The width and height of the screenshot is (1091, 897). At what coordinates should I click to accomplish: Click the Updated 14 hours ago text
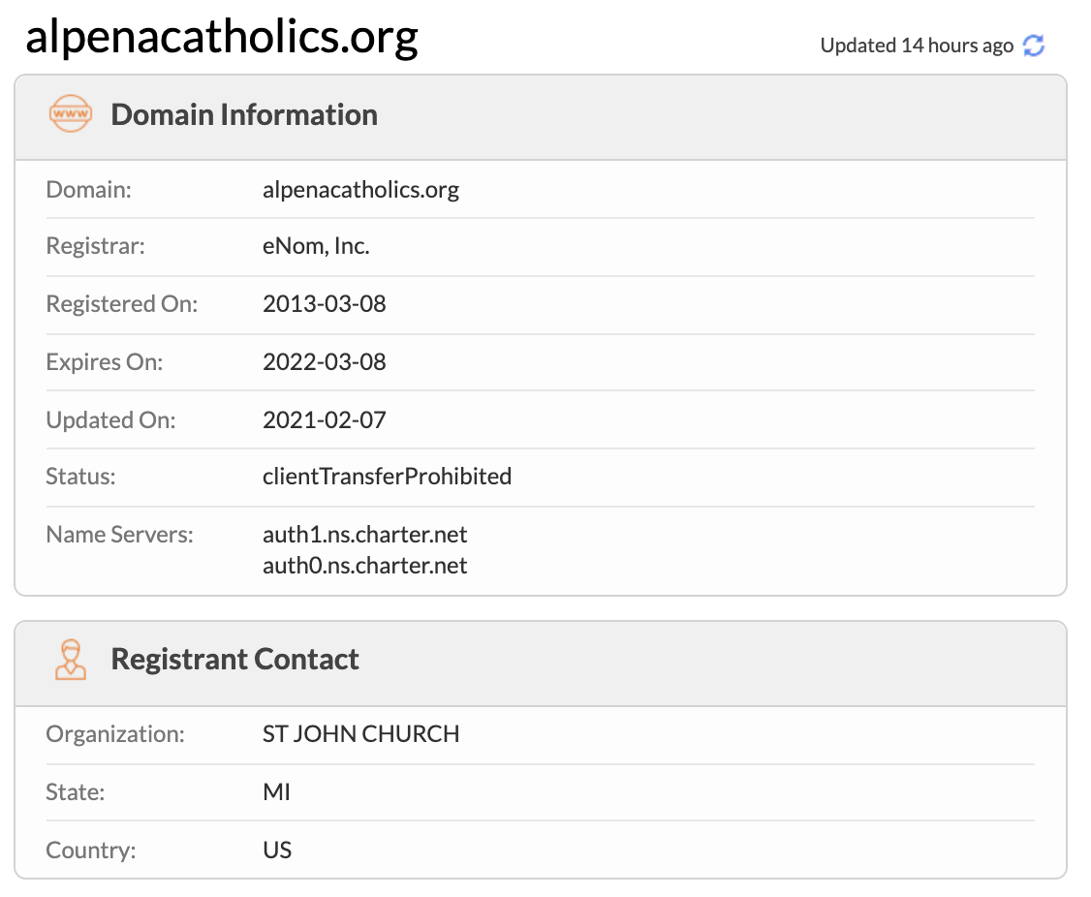pos(917,46)
